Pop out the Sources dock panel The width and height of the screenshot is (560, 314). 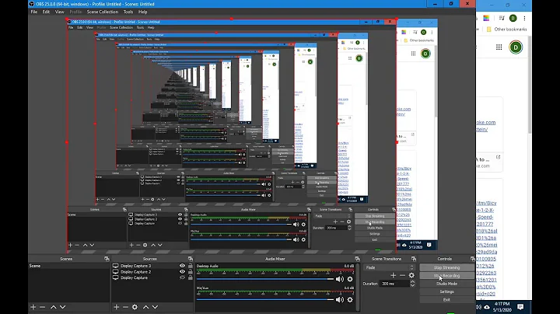(191, 259)
